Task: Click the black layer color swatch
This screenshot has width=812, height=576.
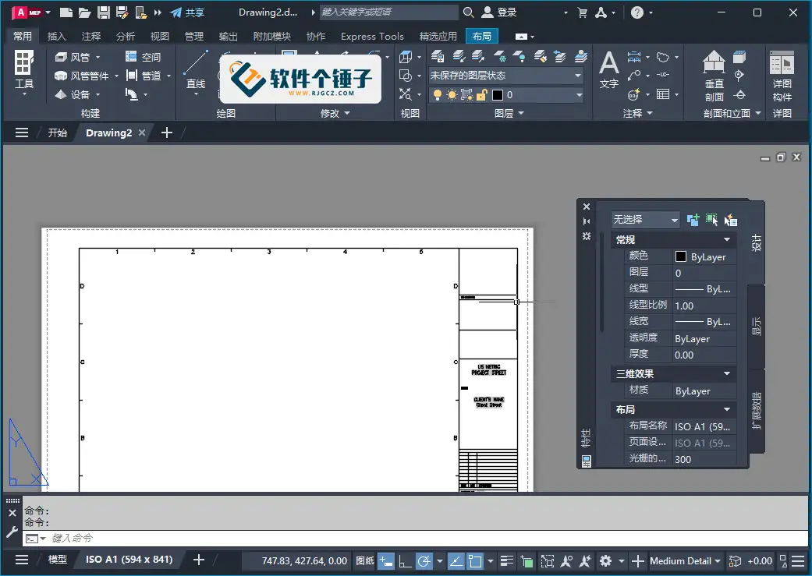Action: pyautogui.click(x=498, y=94)
